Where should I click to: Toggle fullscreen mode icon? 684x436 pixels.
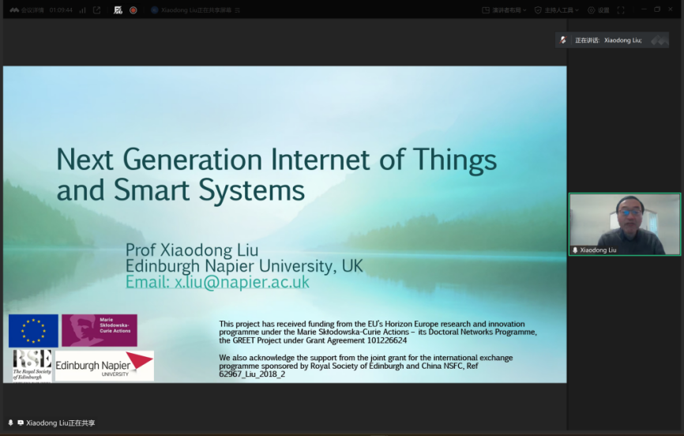click(x=620, y=9)
